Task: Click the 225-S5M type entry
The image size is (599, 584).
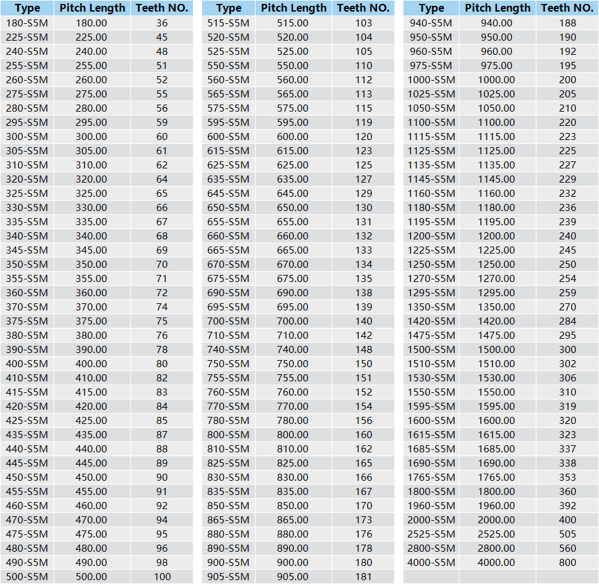Action: [x=27, y=37]
